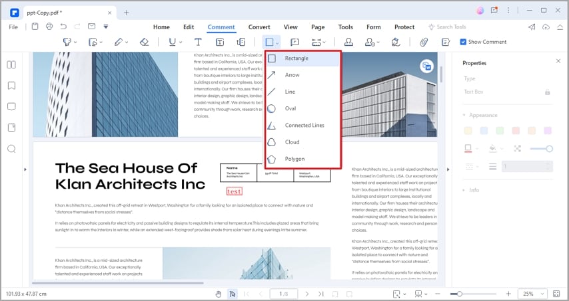Open a new tab with plus button
569x301 pixels.
(127, 13)
